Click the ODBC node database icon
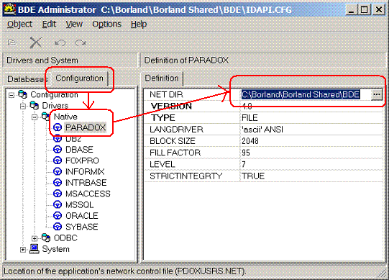Image resolution: width=389 pixels, height=280 pixels. tap(46, 238)
